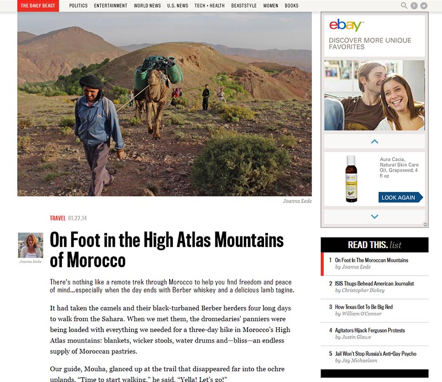442x382 pixels.
Task: Go to World News section
Action: point(147,6)
